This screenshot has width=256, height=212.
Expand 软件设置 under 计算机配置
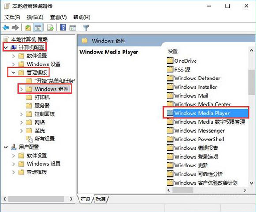pos(14,56)
